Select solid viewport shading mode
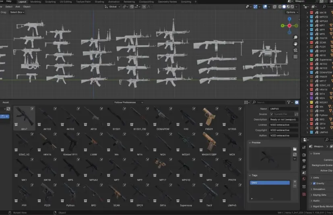Screen dimensions: 333x215 284,7
